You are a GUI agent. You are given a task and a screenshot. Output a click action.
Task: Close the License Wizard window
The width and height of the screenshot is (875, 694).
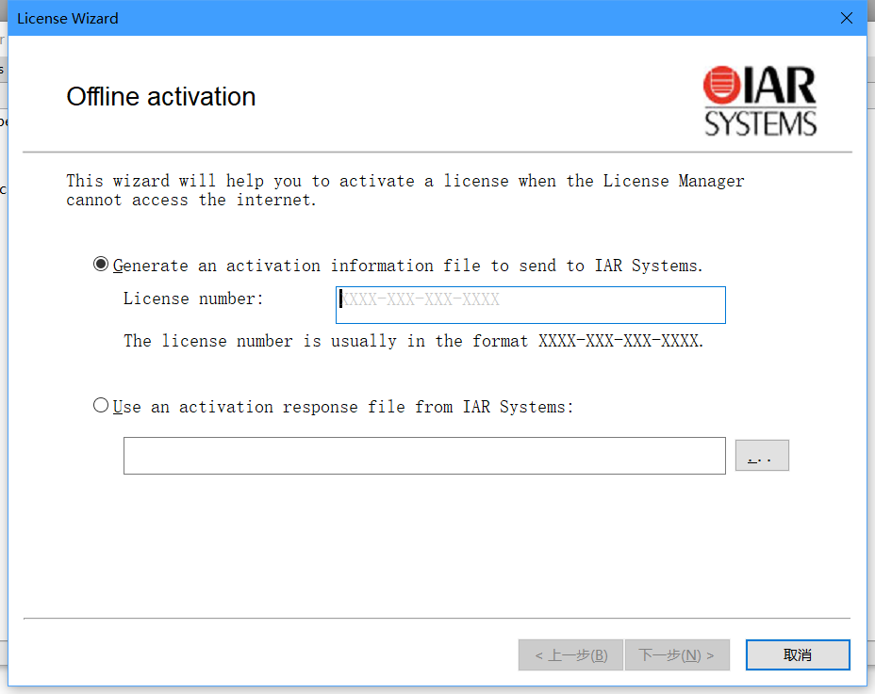(846, 19)
